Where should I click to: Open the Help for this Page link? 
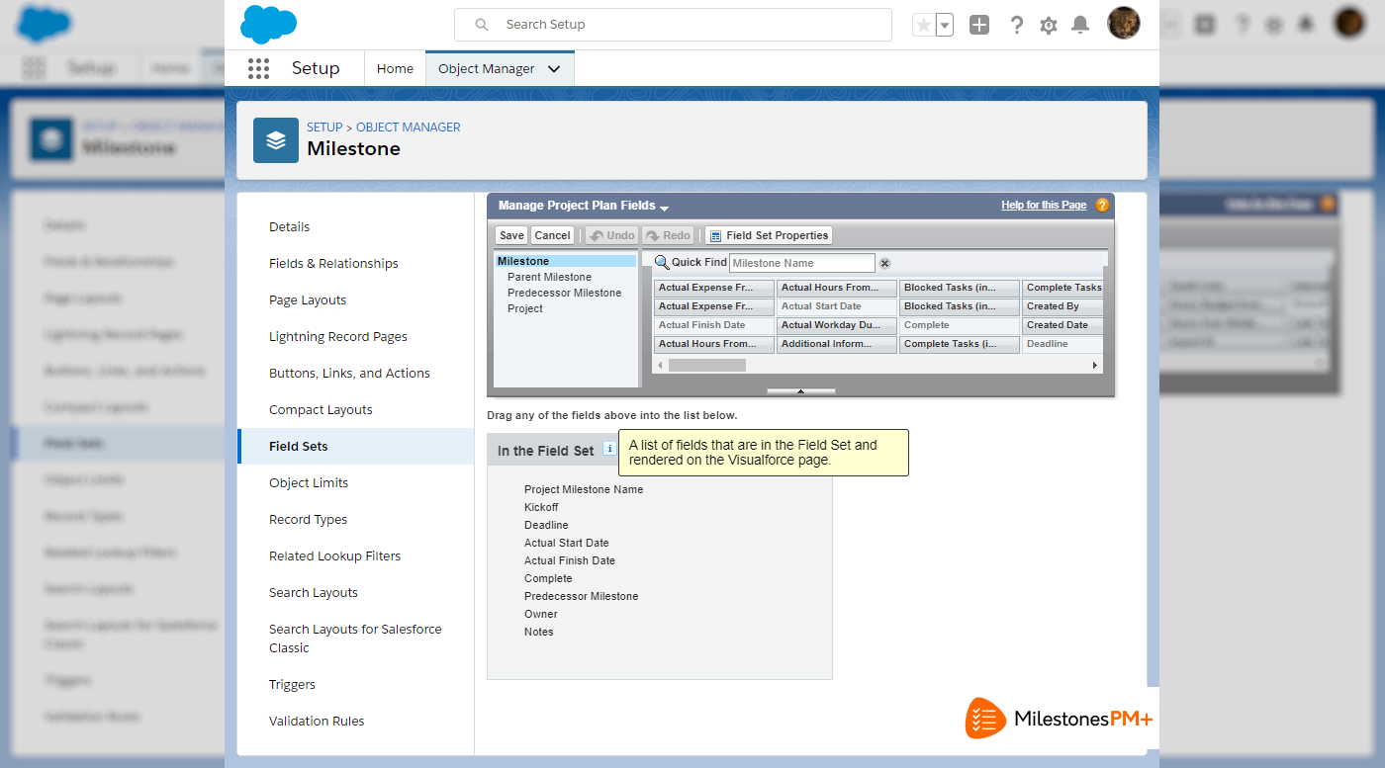pyautogui.click(x=1044, y=206)
